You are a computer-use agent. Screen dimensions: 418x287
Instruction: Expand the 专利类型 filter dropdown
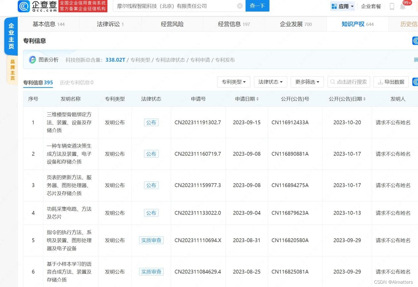coord(234,82)
